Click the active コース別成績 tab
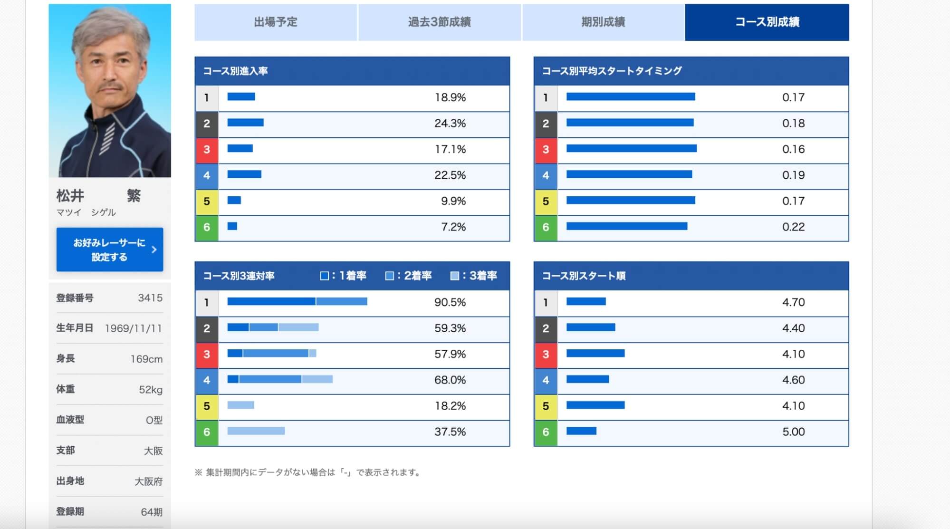 pyautogui.click(x=767, y=22)
